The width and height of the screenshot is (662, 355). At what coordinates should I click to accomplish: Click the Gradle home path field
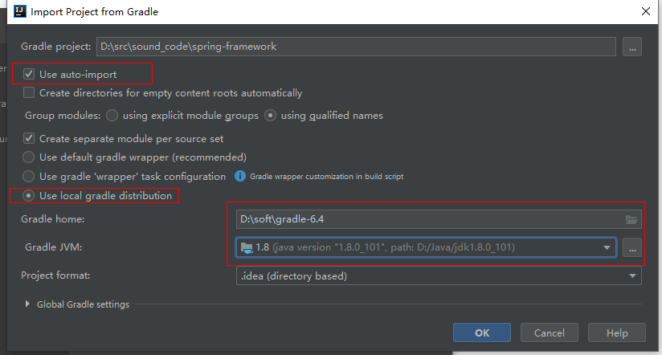(x=439, y=219)
